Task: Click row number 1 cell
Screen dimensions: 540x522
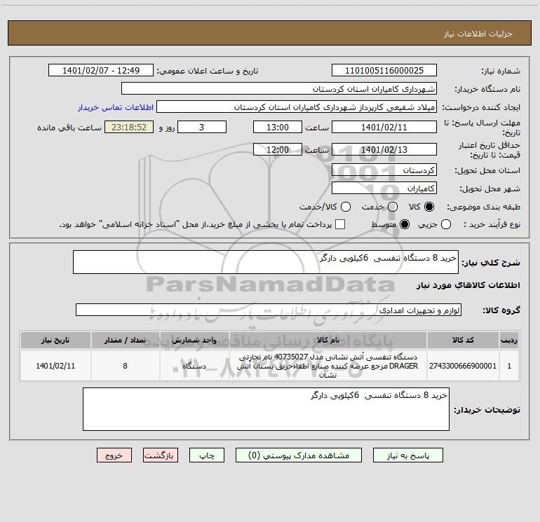Action: point(509,366)
